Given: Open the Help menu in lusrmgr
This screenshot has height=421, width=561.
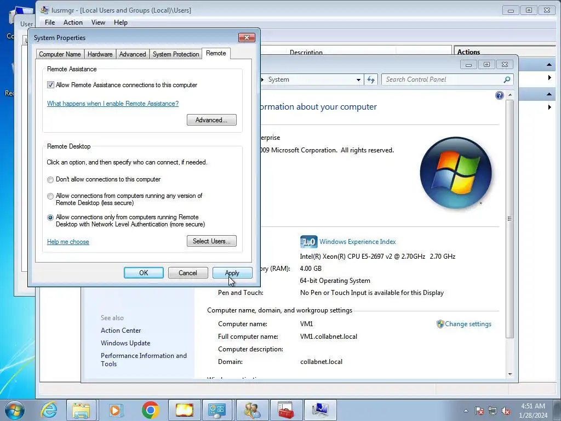Looking at the screenshot, I should [x=121, y=22].
